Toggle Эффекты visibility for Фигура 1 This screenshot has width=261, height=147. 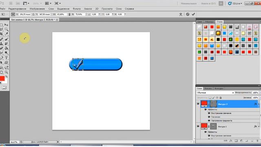(x=206, y=132)
